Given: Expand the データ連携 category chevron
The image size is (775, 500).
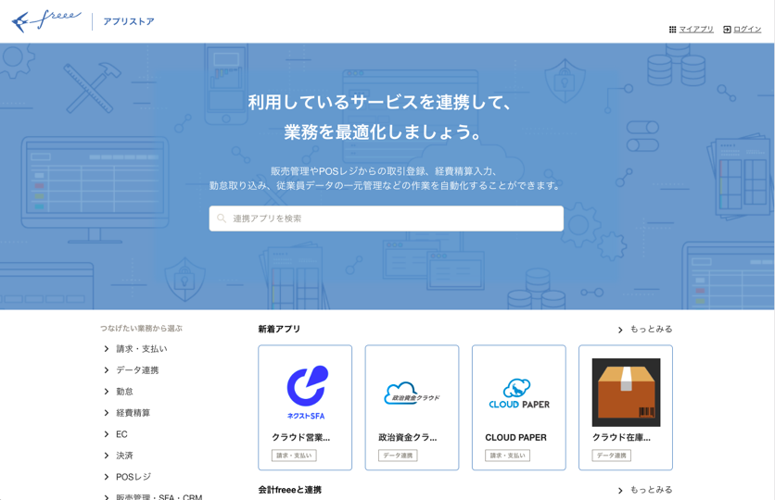Looking at the screenshot, I should tap(107, 370).
